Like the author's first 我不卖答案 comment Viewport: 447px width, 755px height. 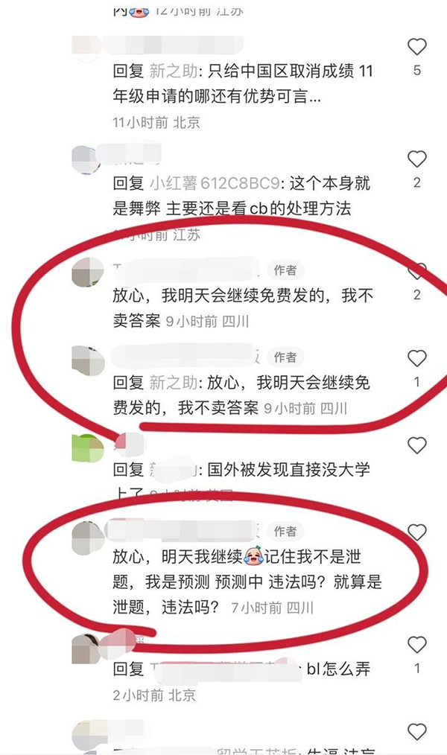click(416, 272)
